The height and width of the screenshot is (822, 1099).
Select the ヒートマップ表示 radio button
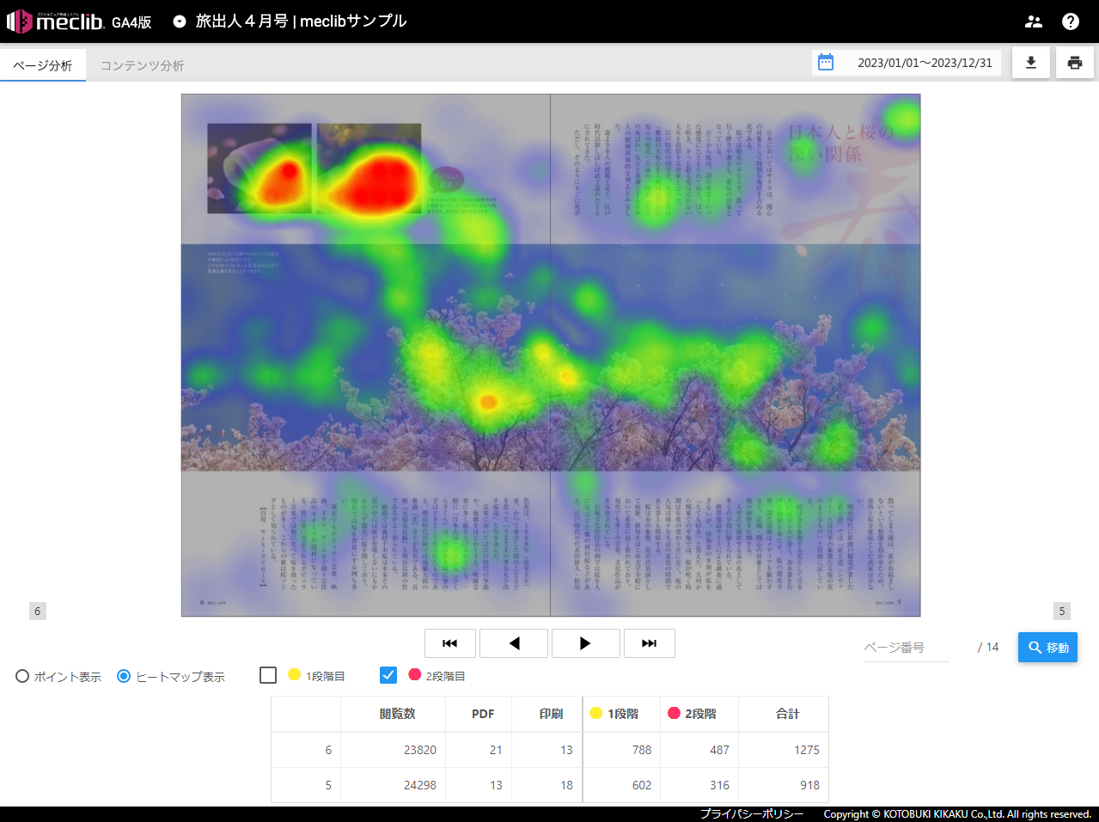[x=124, y=676]
